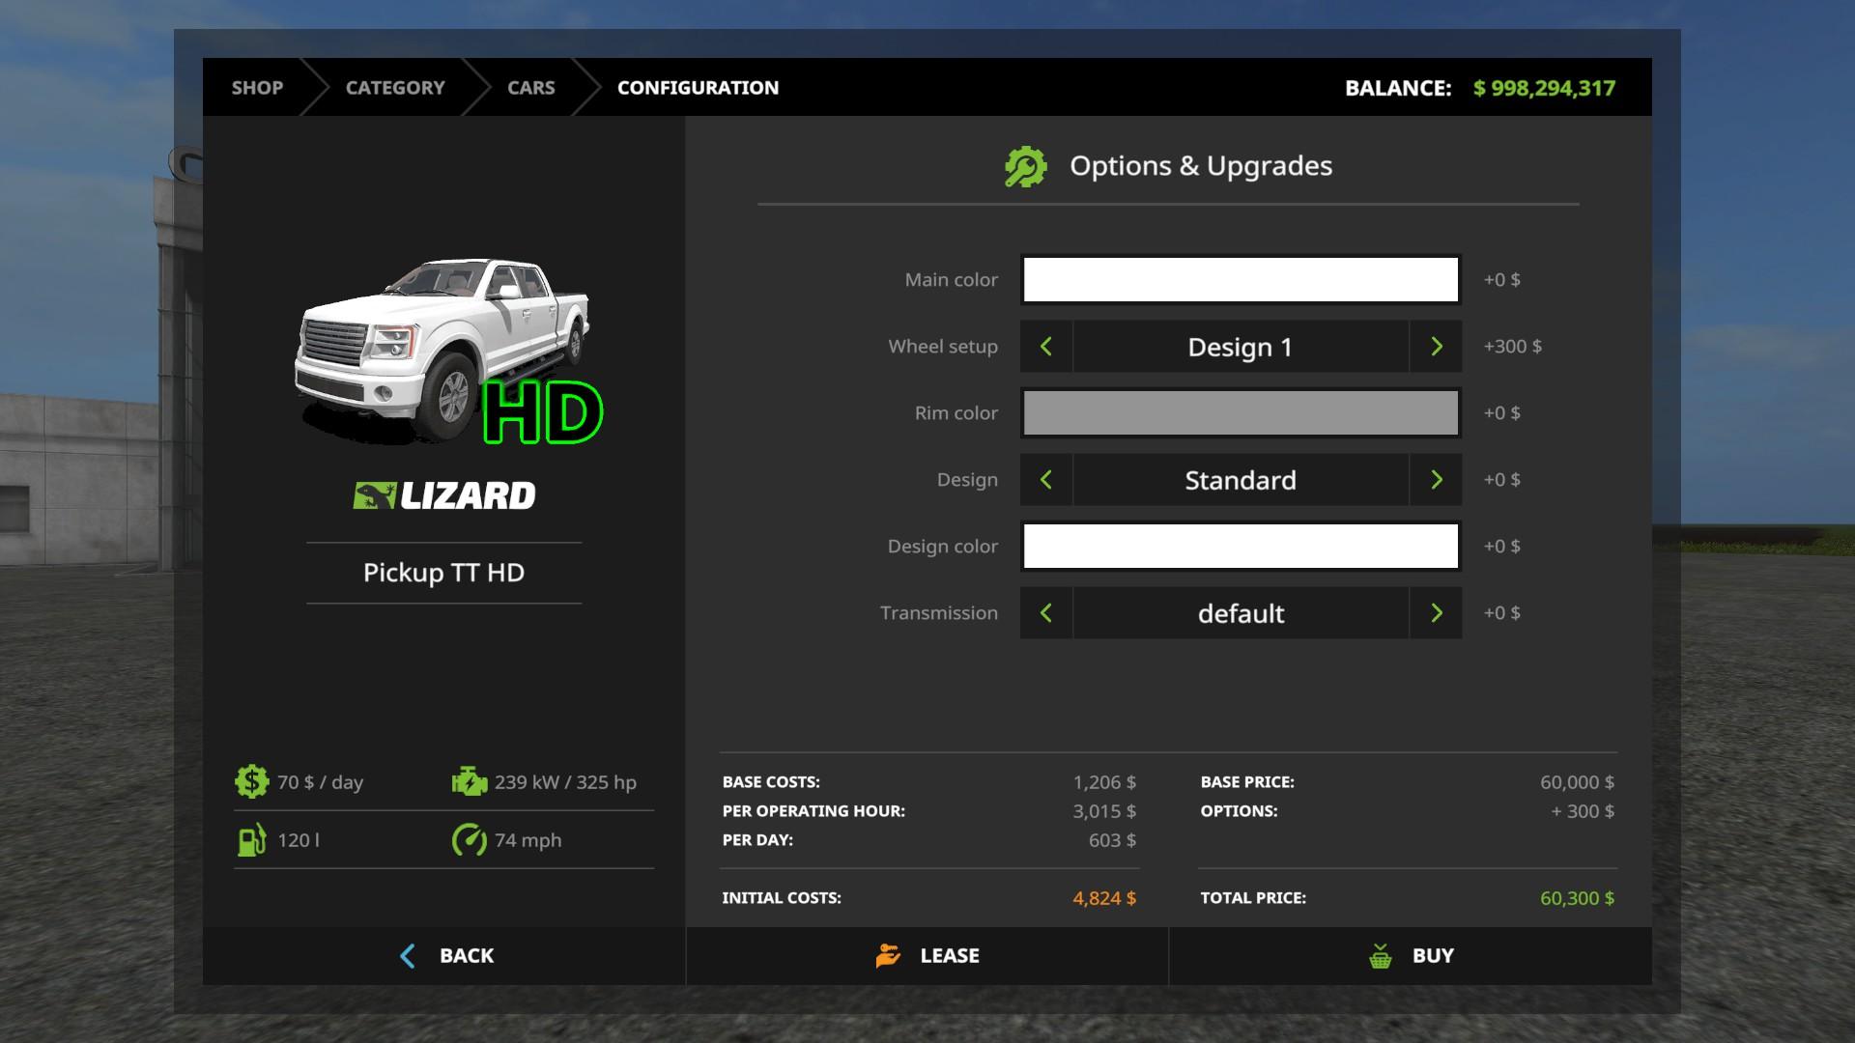Click the Lizard brand logo
The height and width of the screenshot is (1043, 1855).
pos(443,495)
